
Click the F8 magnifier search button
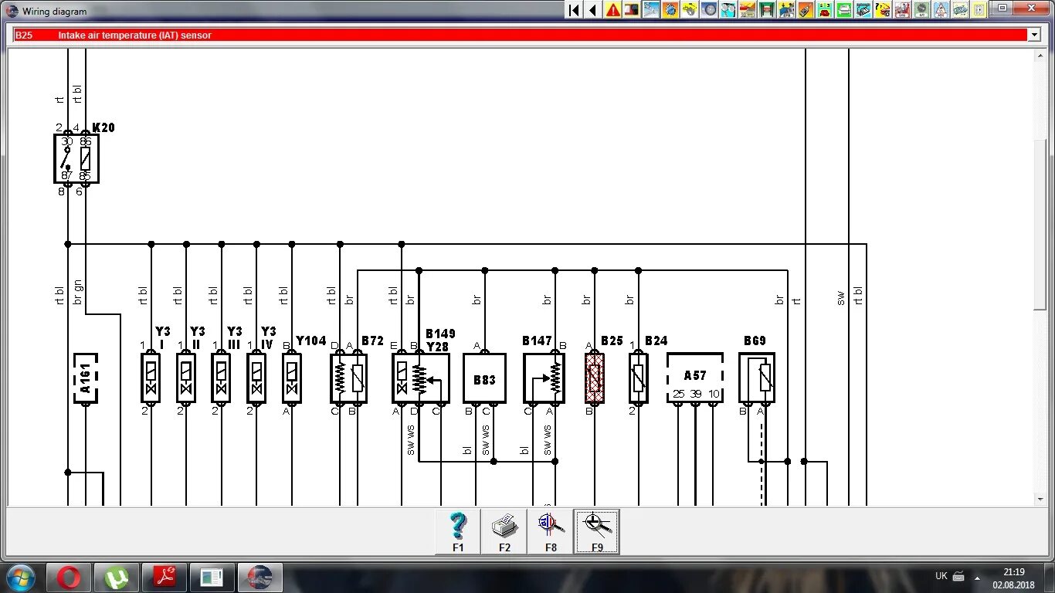click(551, 532)
